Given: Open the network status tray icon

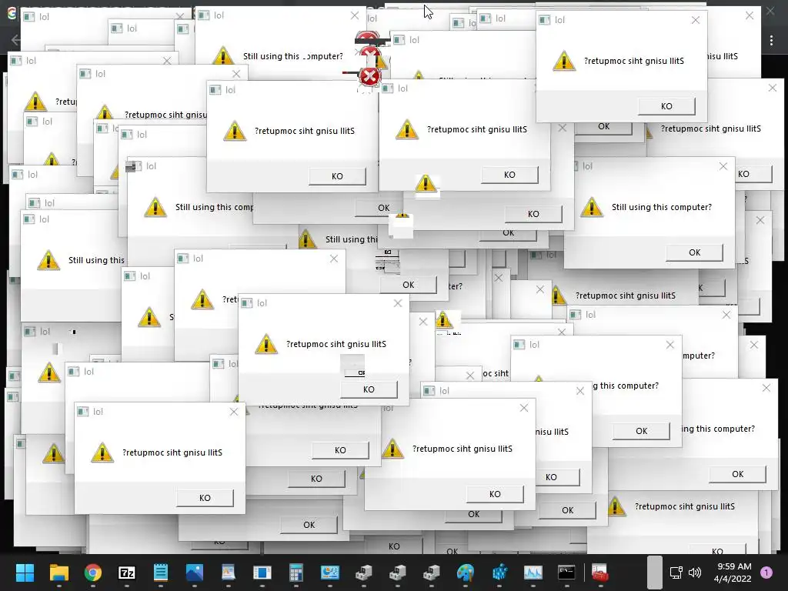Looking at the screenshot, I should tap(676, 573).
